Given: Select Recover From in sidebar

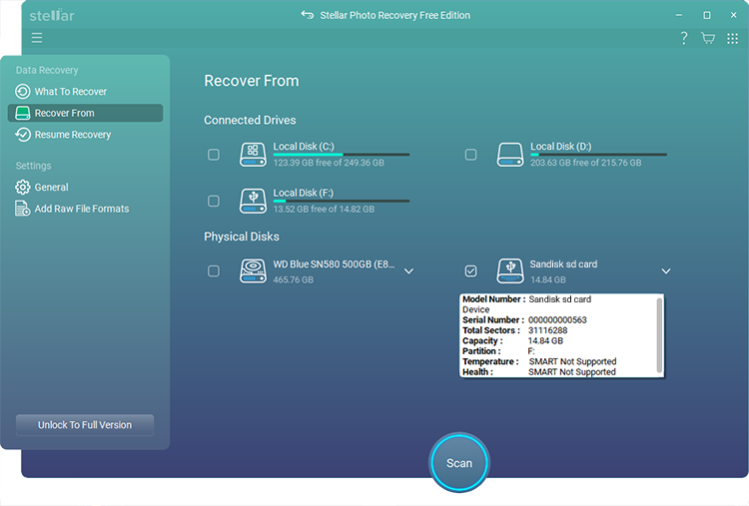Looking at the screenshot, I should (x=85, y=113).
